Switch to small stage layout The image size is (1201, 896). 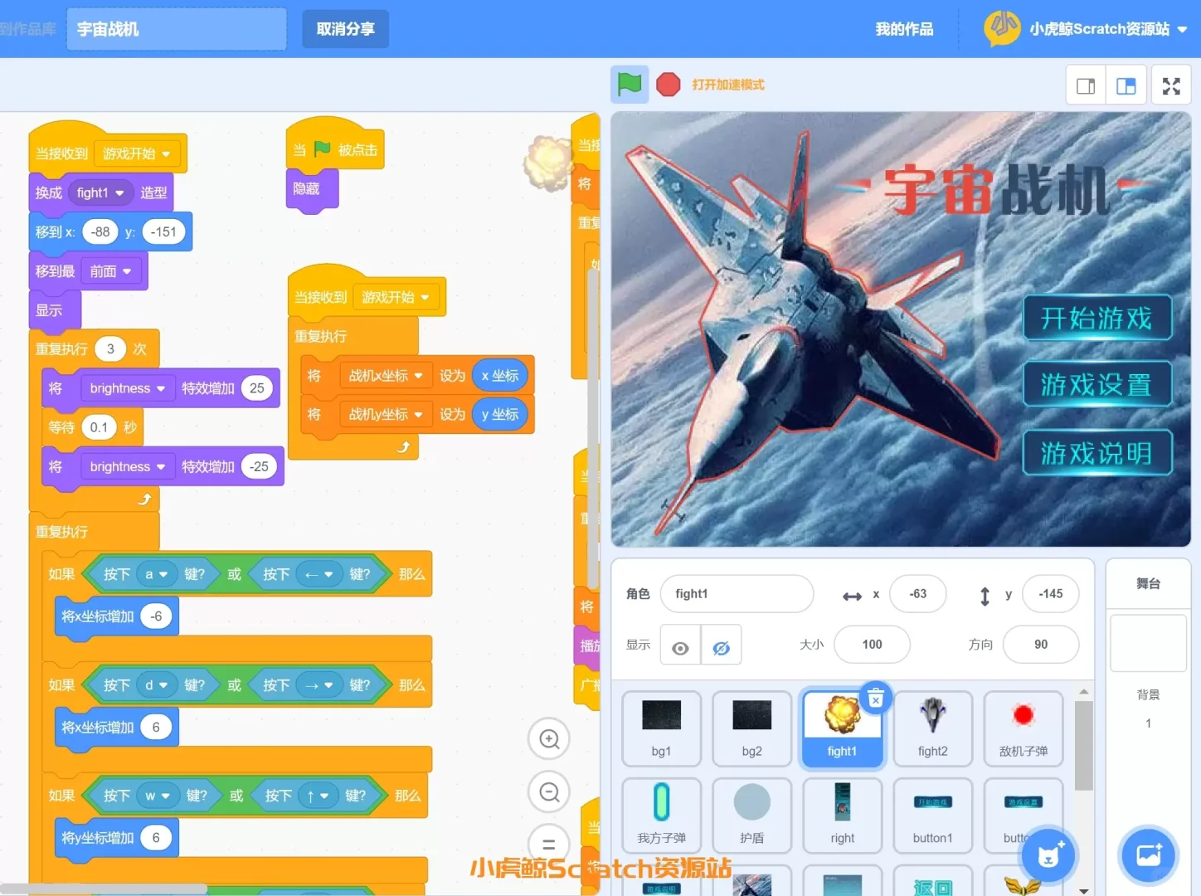pyautogui.click(x=1085, y=85)
